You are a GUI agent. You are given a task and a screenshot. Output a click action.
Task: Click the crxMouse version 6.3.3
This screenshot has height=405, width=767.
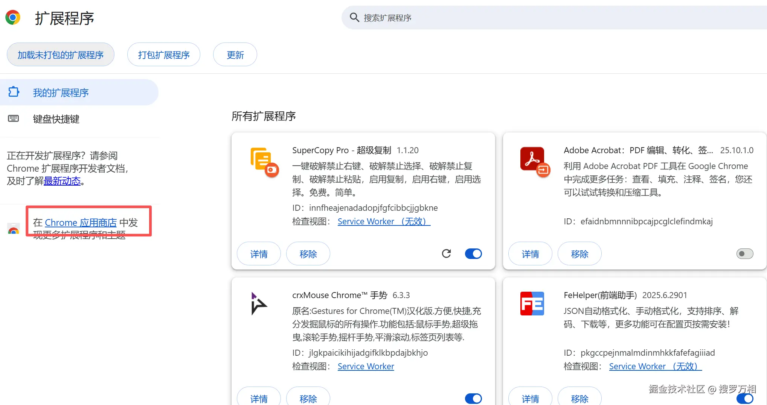pyautogui.click(x=401, y=295)
